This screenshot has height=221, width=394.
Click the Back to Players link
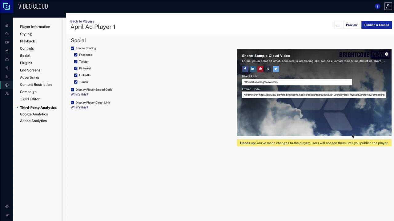coord(82,21)
